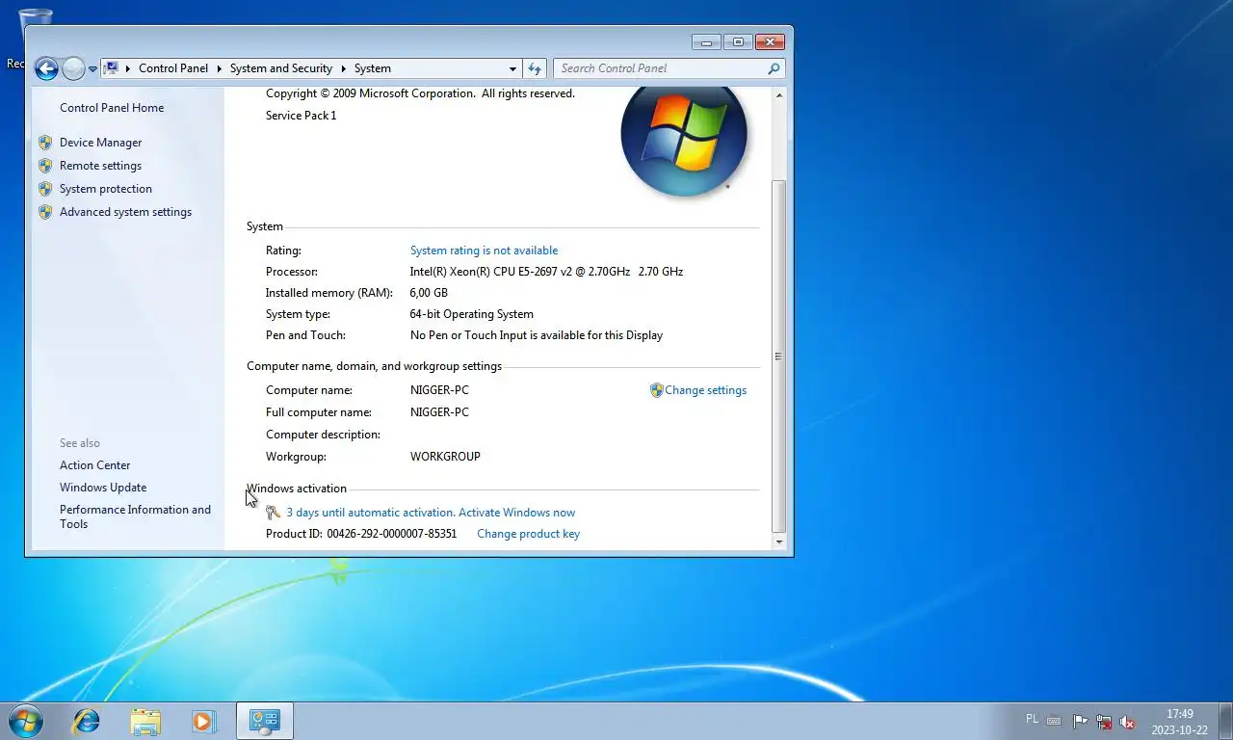The image size is (1233, 740).
Task: Expand arrow before Control Panel breadcrumb
Action: (x=128, y=68)
